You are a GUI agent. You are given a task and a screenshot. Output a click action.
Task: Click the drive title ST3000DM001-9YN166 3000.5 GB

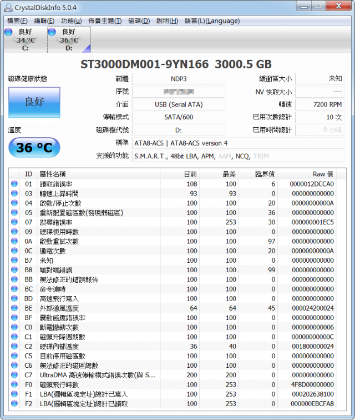coord(176,64)
